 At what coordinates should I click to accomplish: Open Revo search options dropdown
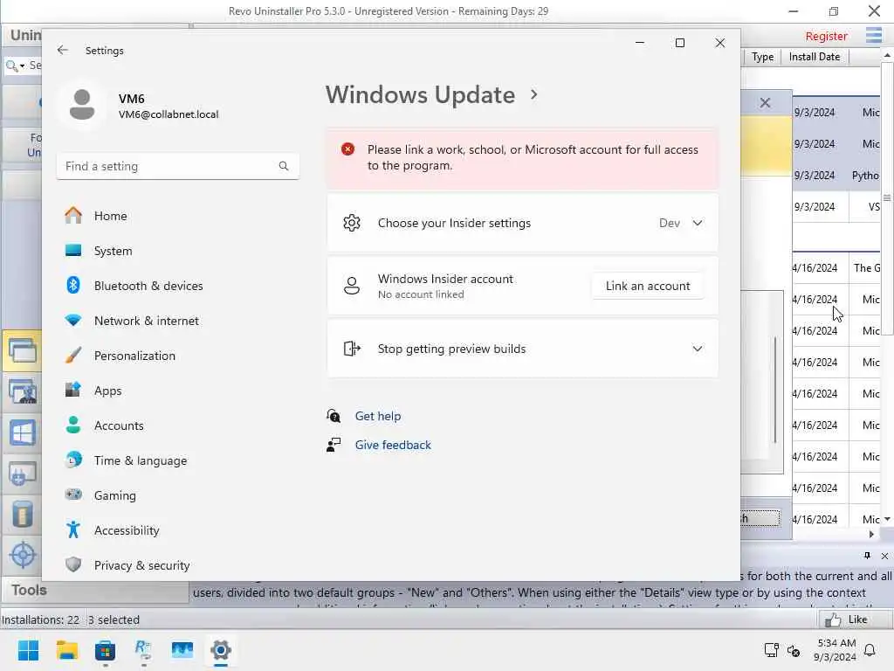(22, 66)
